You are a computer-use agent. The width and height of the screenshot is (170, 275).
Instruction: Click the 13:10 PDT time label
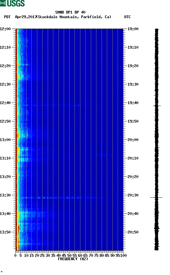pyautogui.click(x=6, y=158)
